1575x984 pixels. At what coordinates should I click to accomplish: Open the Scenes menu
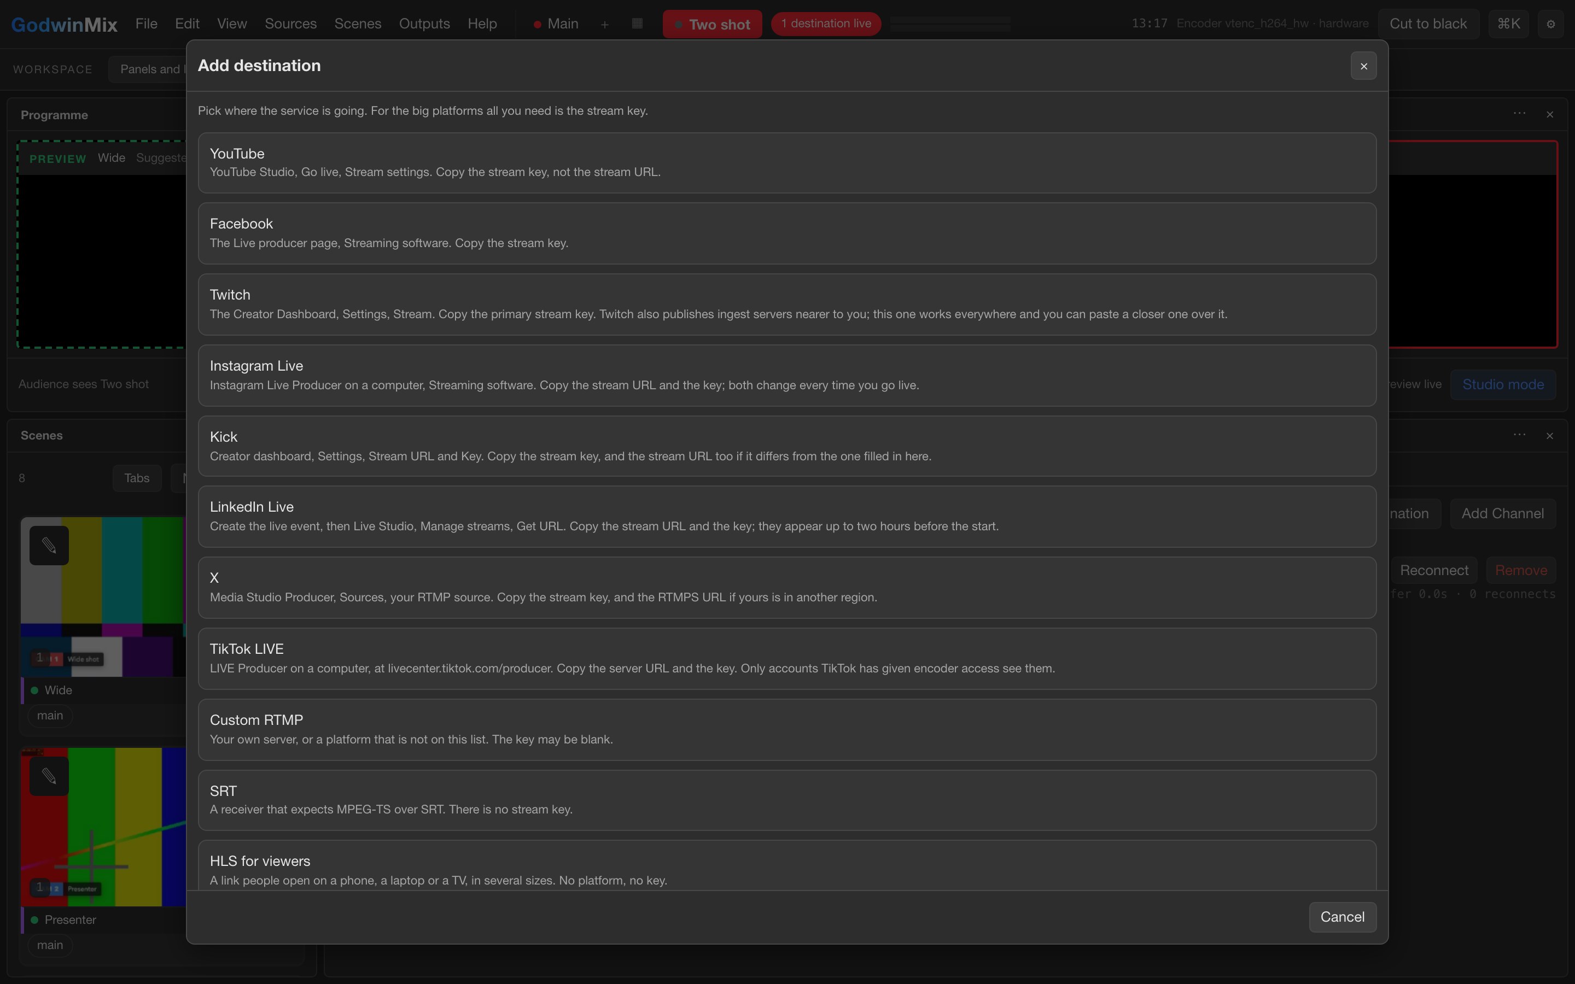click(x=357, y=24)
